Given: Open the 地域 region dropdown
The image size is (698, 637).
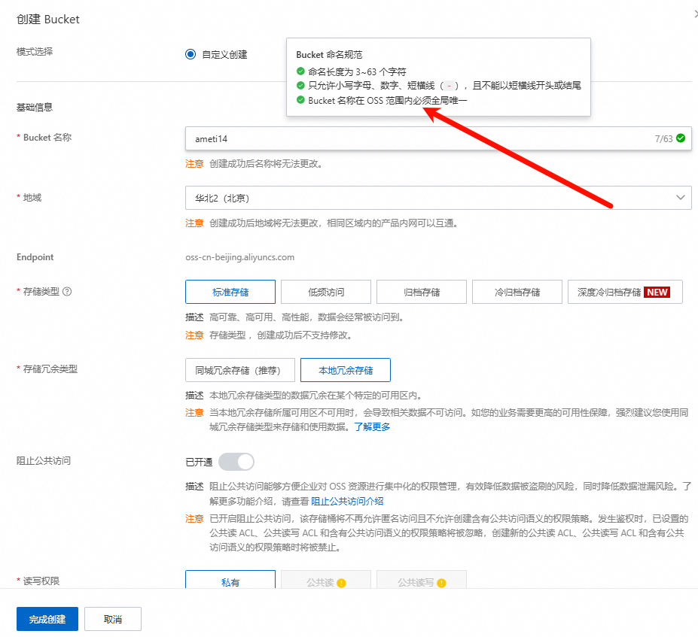Looking at the screenshot, I should click(x=437, y=199).
